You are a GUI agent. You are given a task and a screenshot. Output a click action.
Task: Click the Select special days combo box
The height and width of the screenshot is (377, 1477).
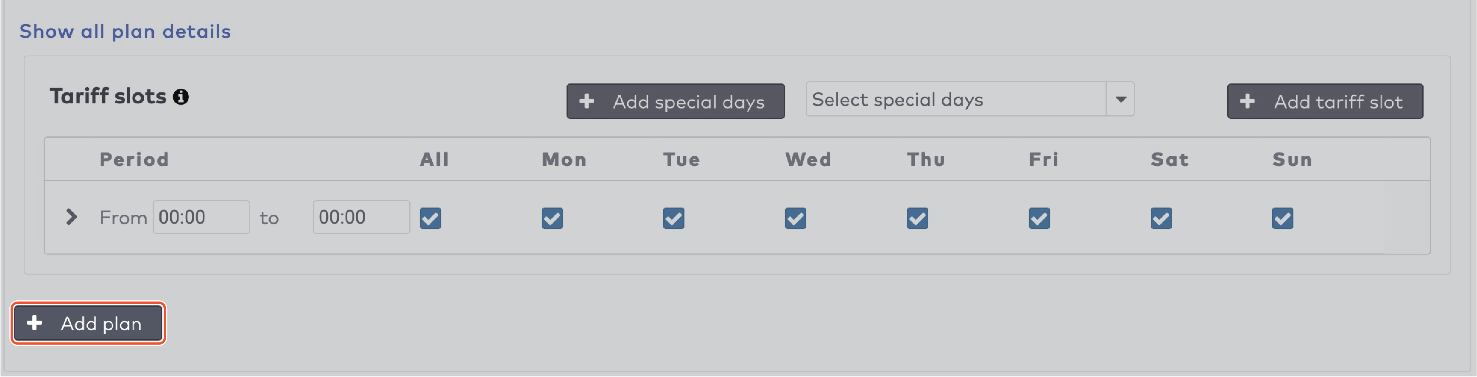pyautogui.click(x=956, y=99)
